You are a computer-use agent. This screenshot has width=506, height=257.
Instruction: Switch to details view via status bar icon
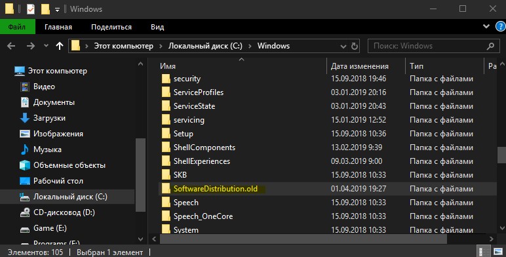[483, 252]
